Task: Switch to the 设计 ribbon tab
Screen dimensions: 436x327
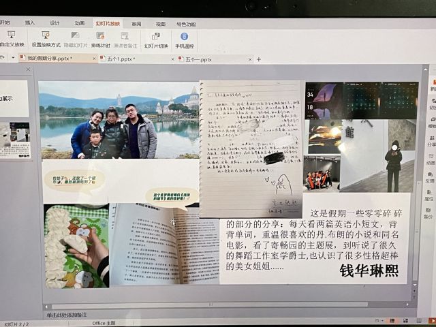Action: coord(54,22)
